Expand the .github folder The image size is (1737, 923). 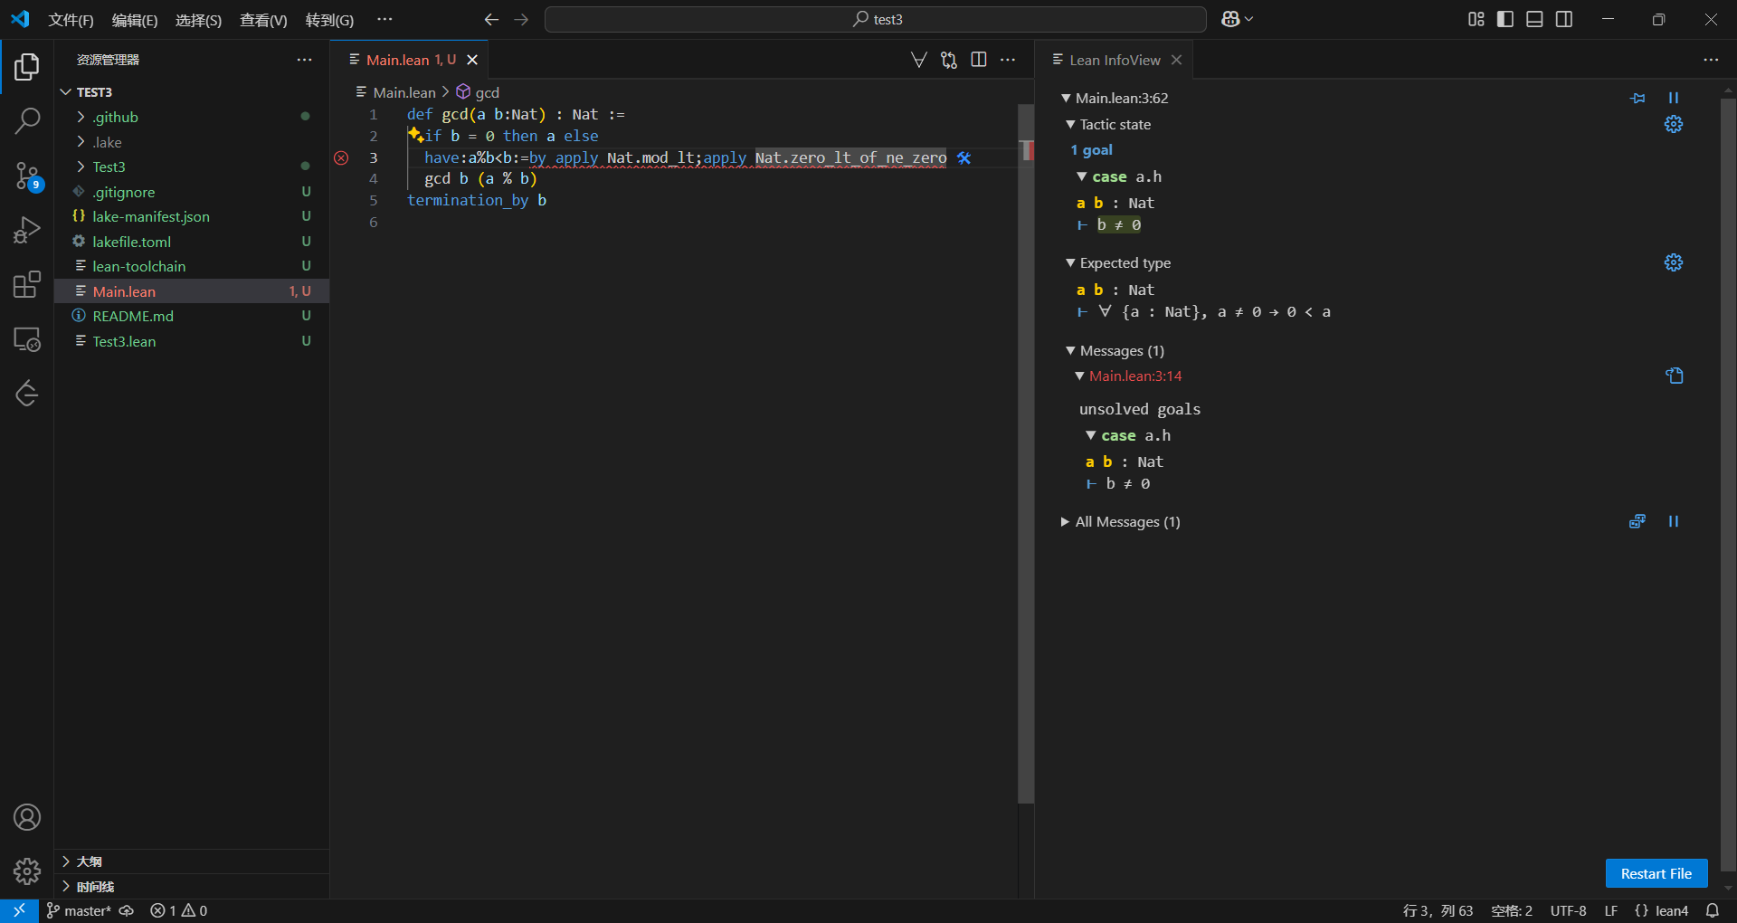115,117
